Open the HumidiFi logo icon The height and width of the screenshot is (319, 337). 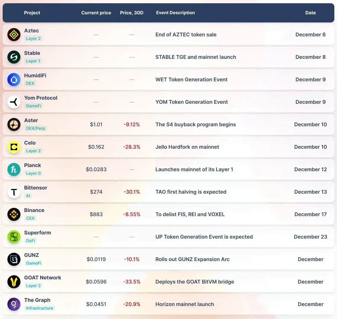tap(14, 80)
